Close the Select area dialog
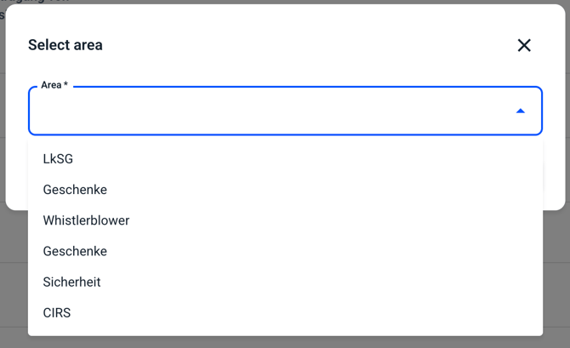This screenshot has width=570, height=348. (524, 45)
